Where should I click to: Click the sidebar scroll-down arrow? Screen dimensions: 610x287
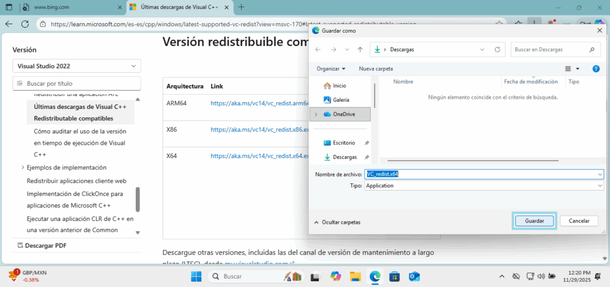[138, 233]
